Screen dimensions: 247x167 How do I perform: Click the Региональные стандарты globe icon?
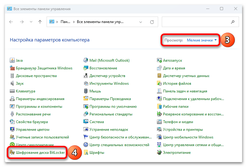tap(86, 114)
